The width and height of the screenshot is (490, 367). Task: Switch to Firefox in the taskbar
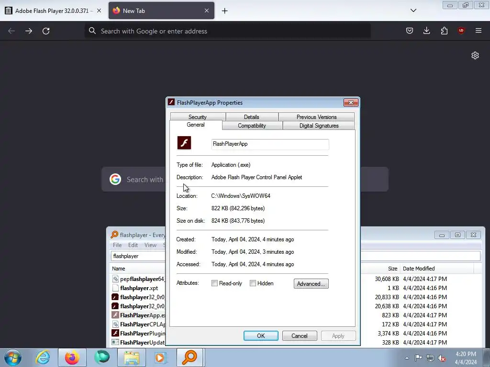coord(72,357)
